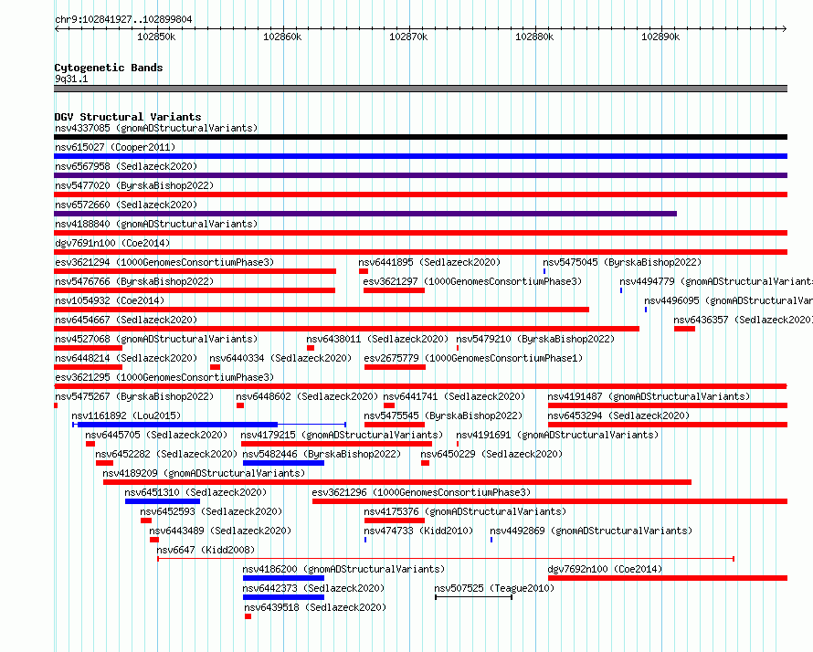This screenshot has width=813, height=652.
Task: Select the chr9:102841927..102899804 region label
Action: (x=123, y=20)
